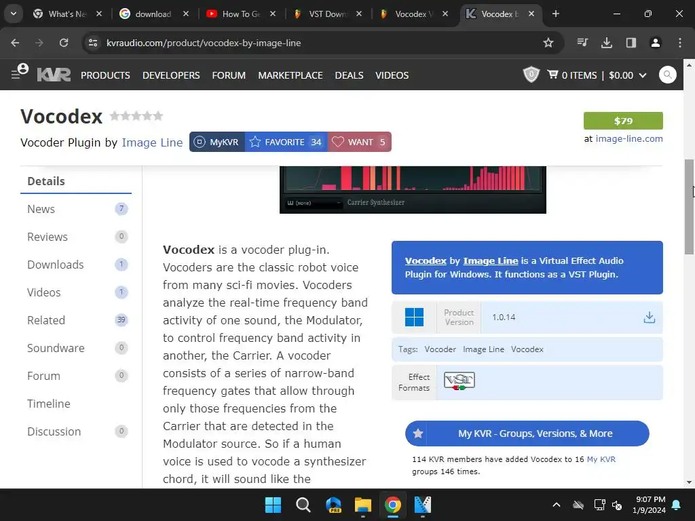
Task: Click the Vocodex tag
Action: coord(527,349)
